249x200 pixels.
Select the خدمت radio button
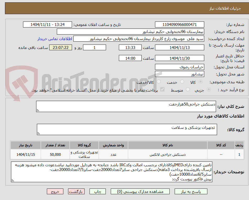pyautogui.click(x=182, y=82)
